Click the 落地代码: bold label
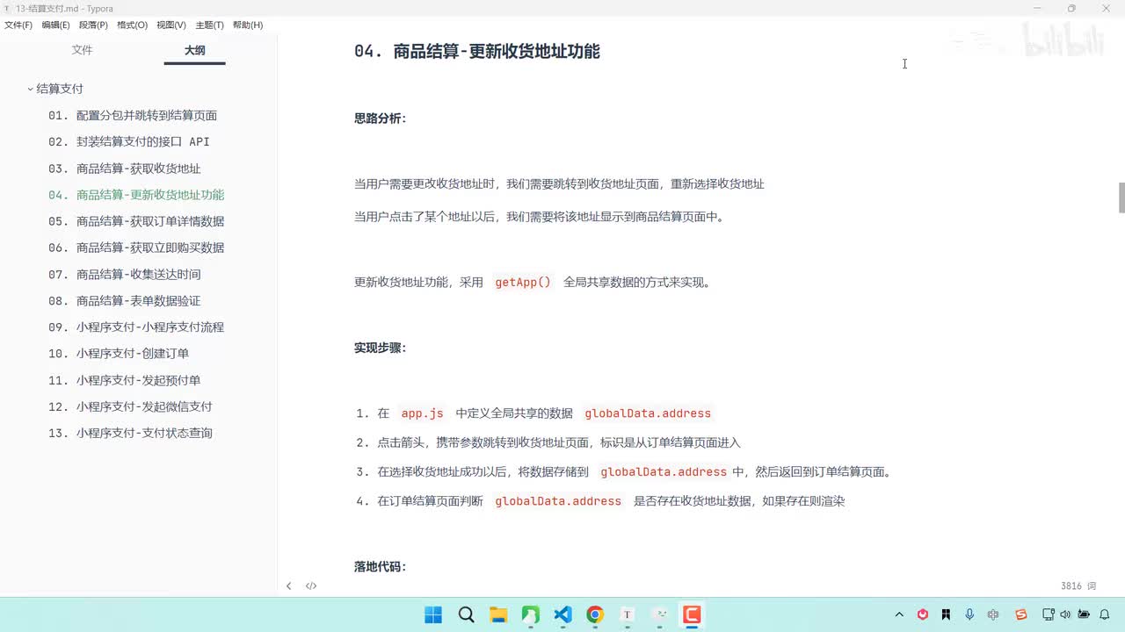Screen dimensions: 1125x632 381,566
